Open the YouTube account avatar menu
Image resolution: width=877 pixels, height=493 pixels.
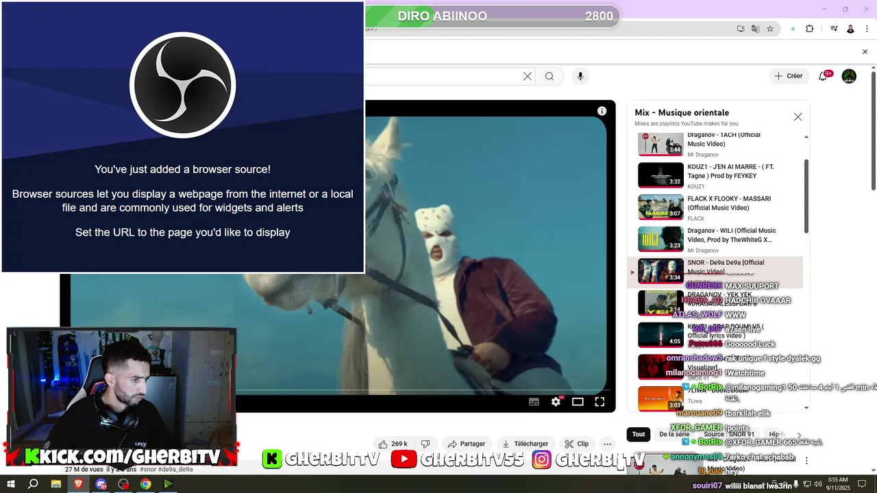pyautogui.click(x=849, y=76)
